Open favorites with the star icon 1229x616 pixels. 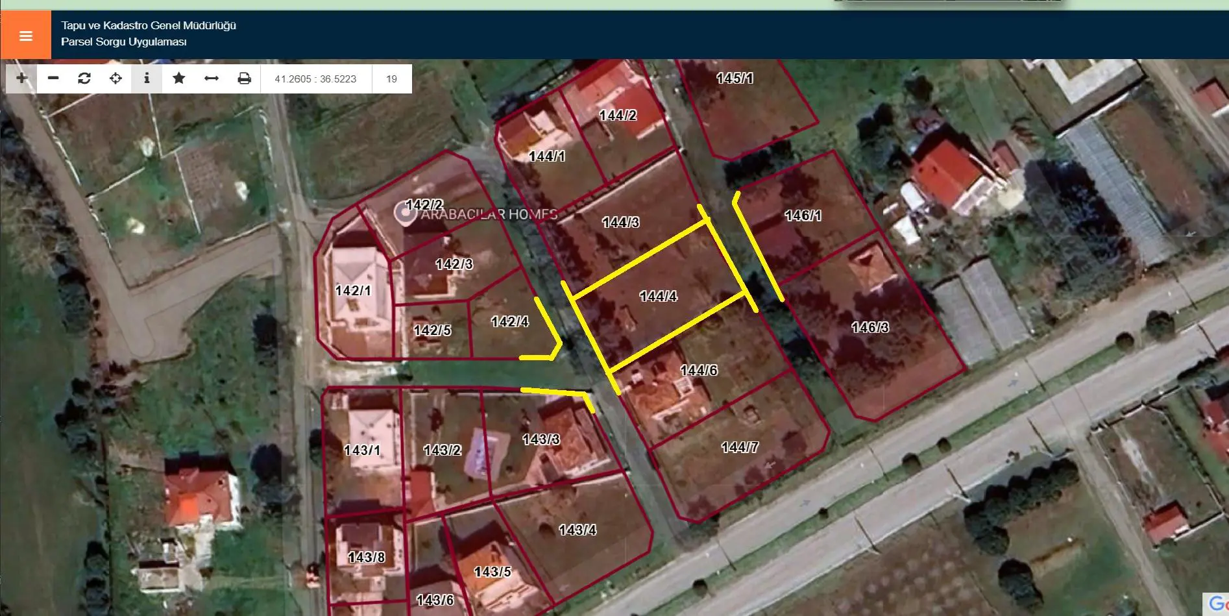coord(178,79)
